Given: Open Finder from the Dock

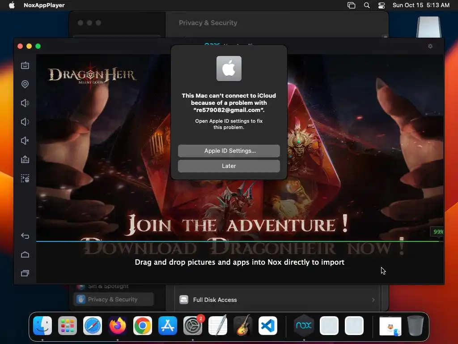Looking at the screenshot, I should [x=42, y=325].
